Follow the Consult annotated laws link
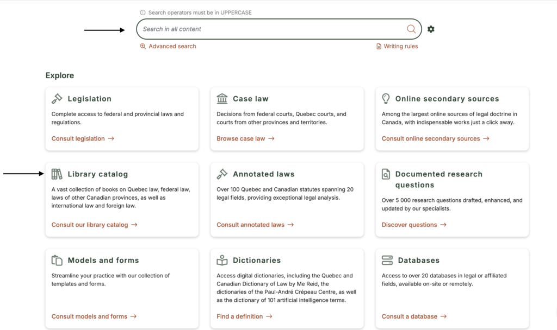The height and width of the screenshot is (330, 557). [x=250, y=225]
